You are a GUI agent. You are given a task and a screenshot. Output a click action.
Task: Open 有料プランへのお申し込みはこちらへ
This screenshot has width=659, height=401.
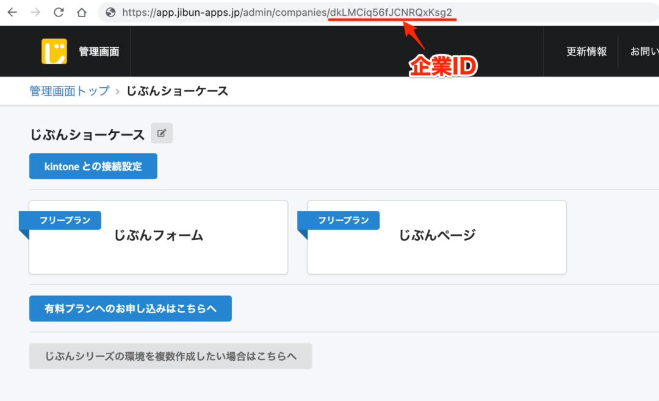tap(130, 308)
